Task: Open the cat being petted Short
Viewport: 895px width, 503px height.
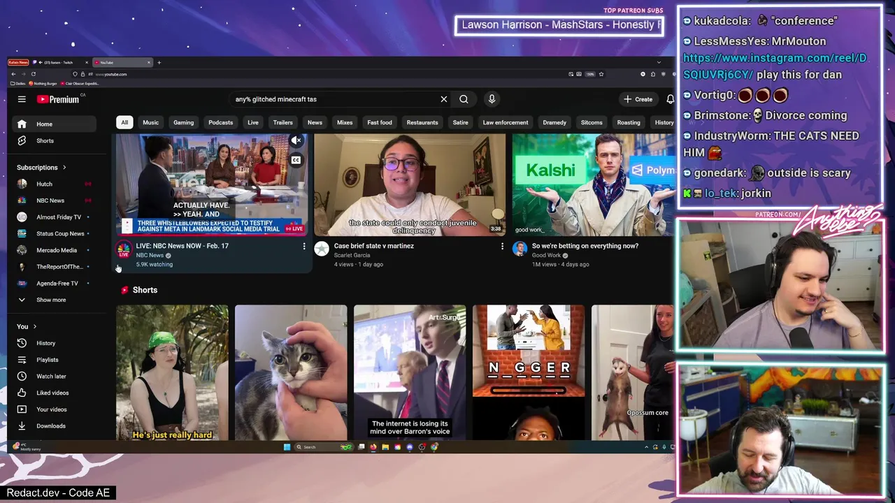Action: (291, 372)
